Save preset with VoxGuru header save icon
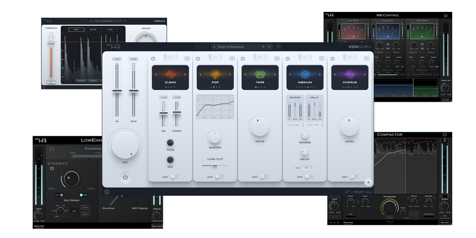 point(279,46)
